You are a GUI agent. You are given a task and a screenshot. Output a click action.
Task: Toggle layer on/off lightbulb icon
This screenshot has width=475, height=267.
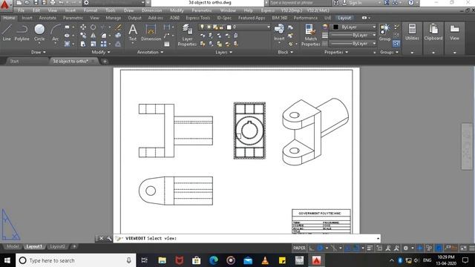pos(202,27)
